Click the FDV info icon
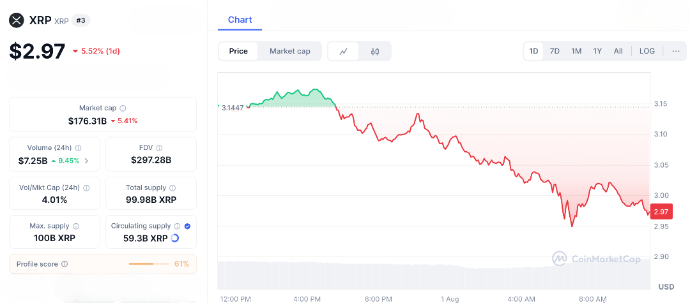 pyautogui.click(x=159, y=148)
